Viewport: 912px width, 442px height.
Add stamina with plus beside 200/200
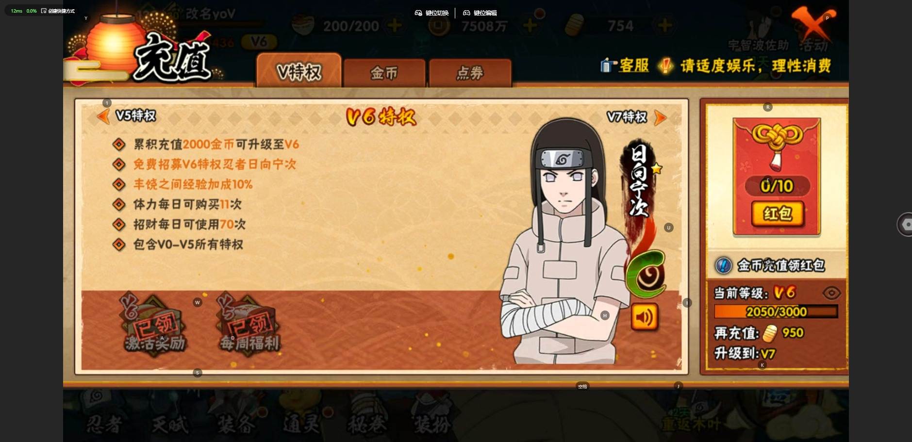point(395,25)
